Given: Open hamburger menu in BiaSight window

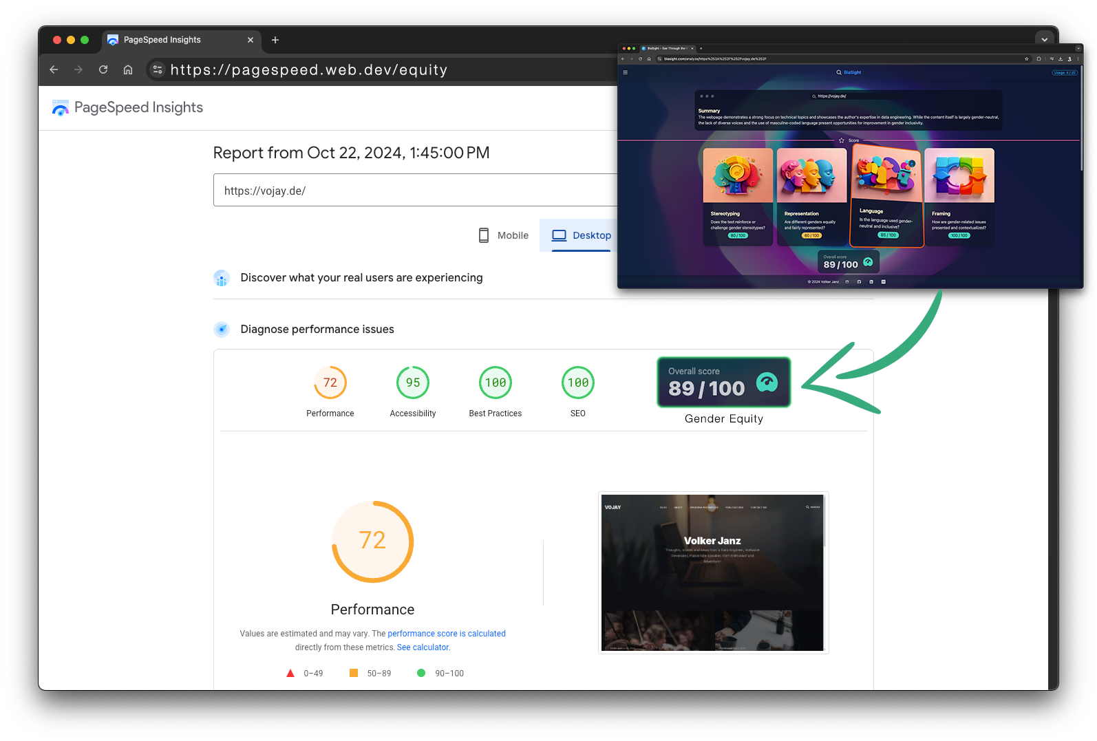Looking at the screenshot, I should pos(625,72).
